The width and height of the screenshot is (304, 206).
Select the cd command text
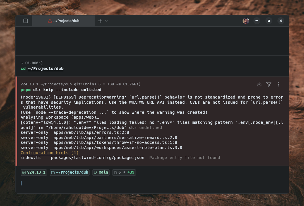(x=23, y=69)
